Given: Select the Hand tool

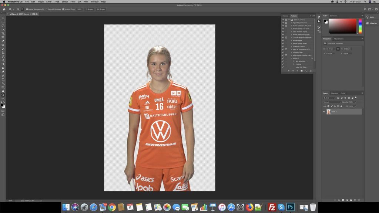Looking at the screenshot, I should click(3, 91).
